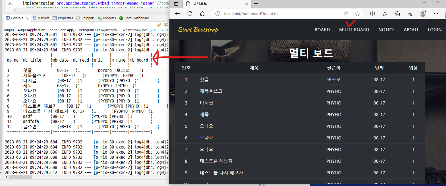Screen dimensions: 446x186
Task: Activate Read aloud icon in address bar
Action: (346, 14)
